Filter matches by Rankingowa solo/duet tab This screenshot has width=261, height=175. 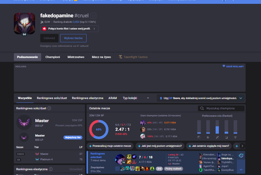point(52,98)
